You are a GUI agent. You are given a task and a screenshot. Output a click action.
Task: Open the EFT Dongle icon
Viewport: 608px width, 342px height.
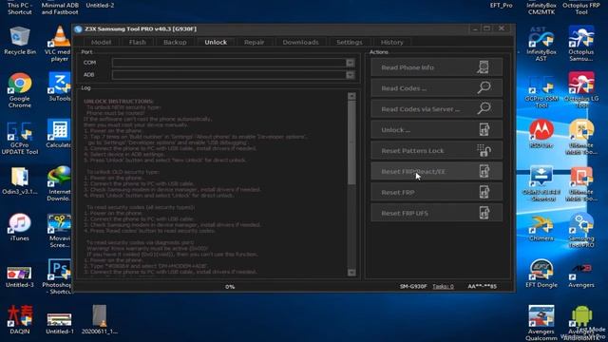click(541, 274)
